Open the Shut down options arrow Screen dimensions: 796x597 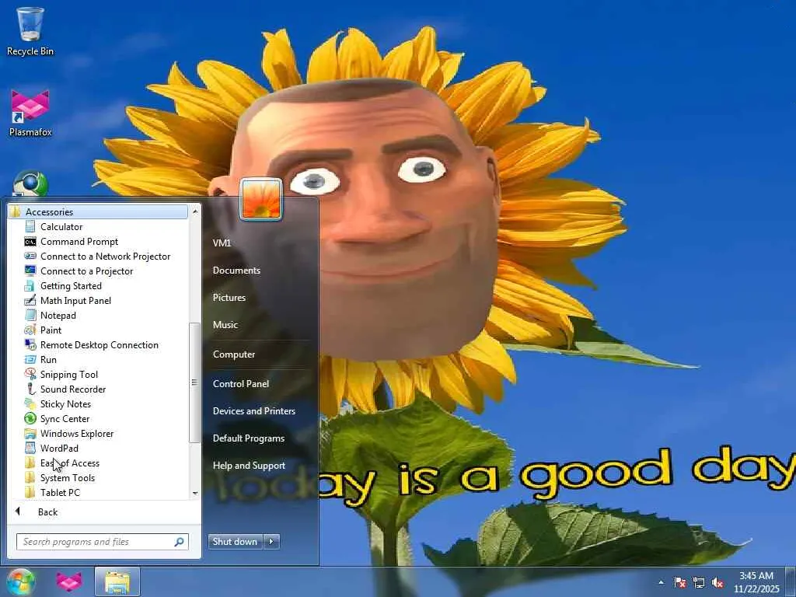click(271, 542)
